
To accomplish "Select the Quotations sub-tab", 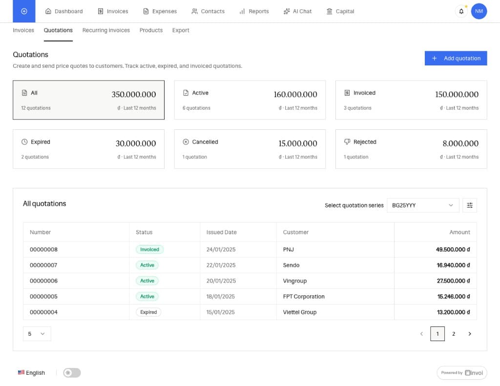I will coord(58,30).
